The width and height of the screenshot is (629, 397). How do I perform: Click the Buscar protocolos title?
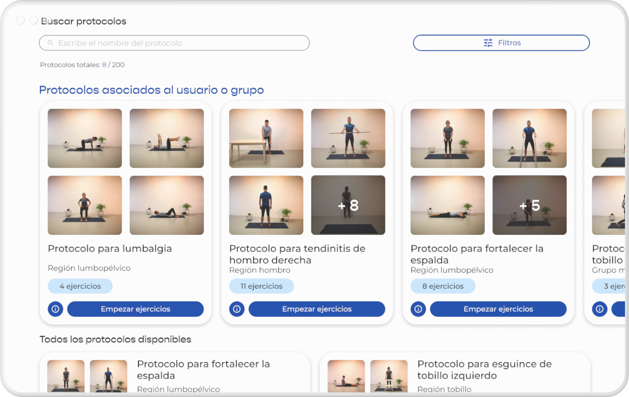click(84, 21)
